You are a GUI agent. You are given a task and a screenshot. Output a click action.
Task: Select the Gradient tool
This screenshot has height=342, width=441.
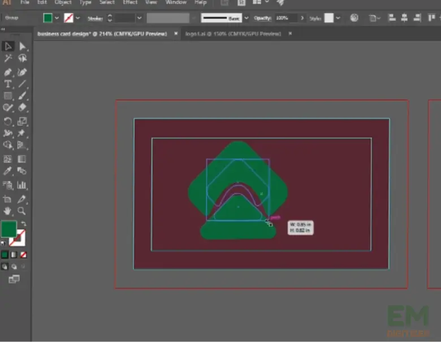pos(22,159)
